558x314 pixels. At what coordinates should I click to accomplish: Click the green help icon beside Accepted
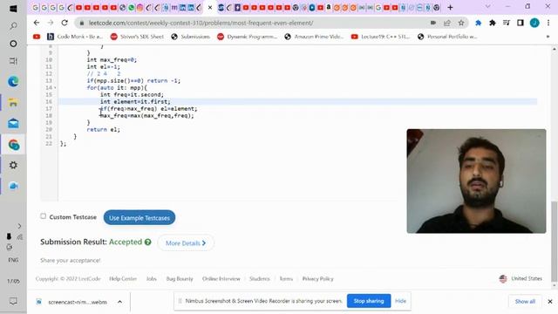click(x=147, y=242)
